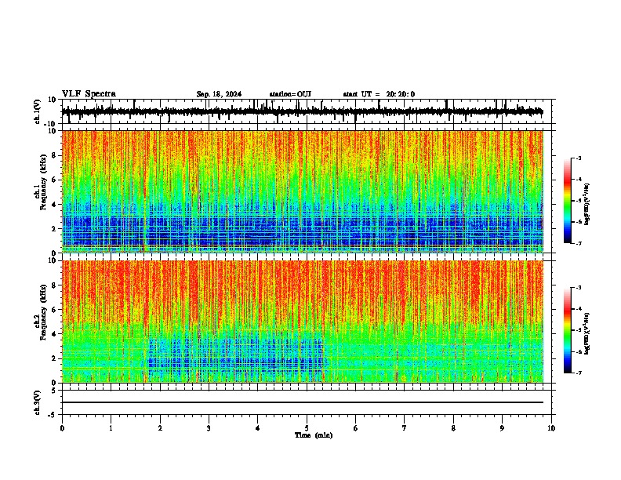Click the ch.1 spectrogram colorbar
621x480 pixels.
pos(568,201)
